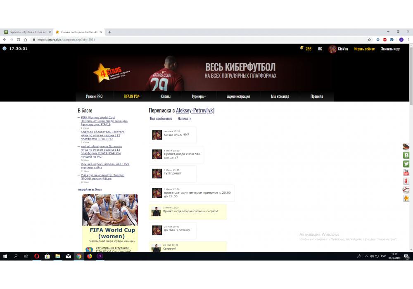Open FIFA Women World Cup blog link
Image resolution: width=413 pixels, height=289 pixels.
pos(104,121)
